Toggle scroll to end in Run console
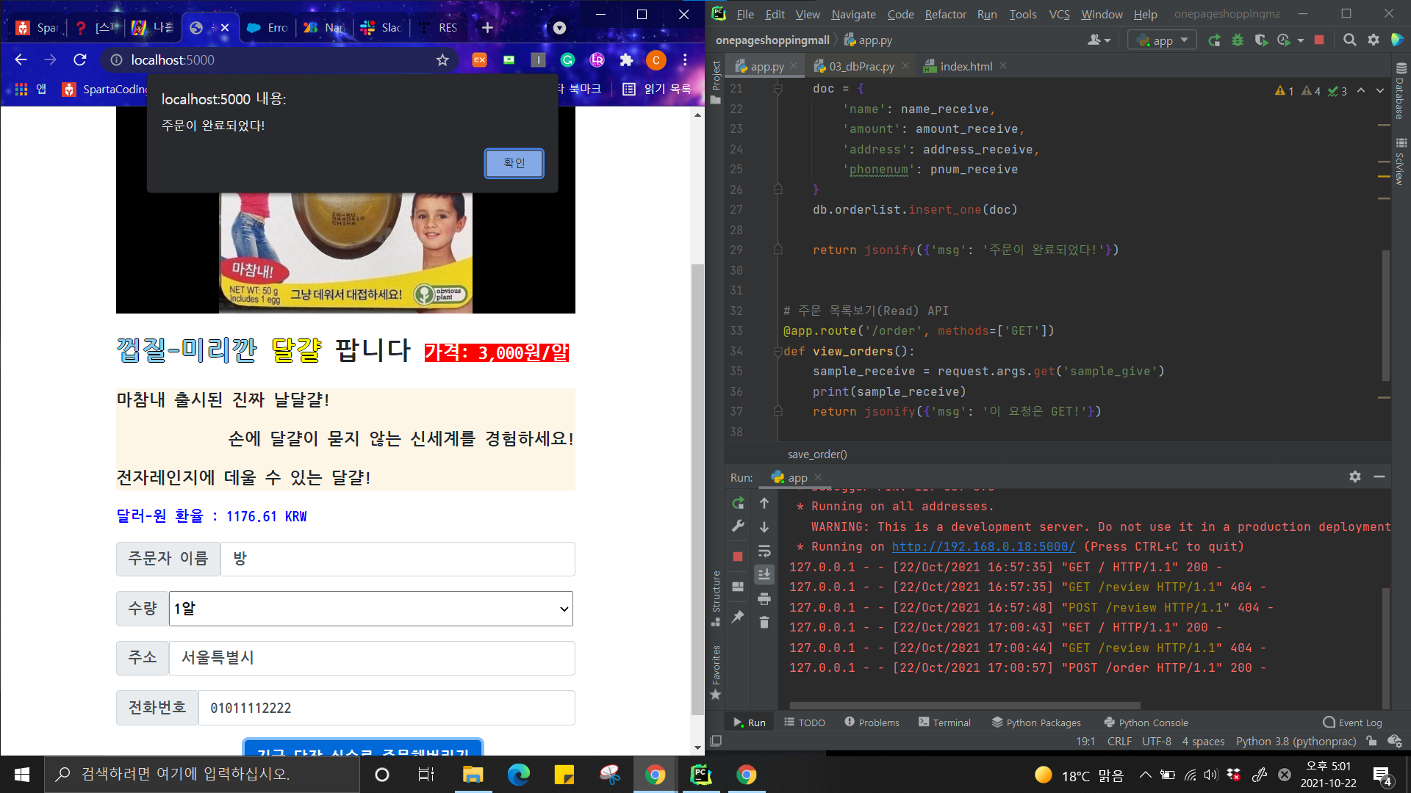This screenshot has height=793, width=1411. pyautogui.click(x=764, y=574)
